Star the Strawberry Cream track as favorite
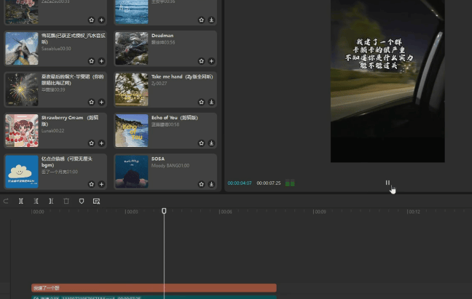This screenshot has height=299, width=472. tap(91, 143)
